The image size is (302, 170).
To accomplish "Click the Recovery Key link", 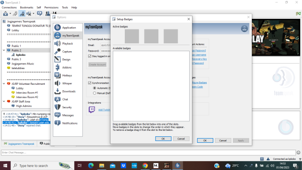I will pos(199,59).
